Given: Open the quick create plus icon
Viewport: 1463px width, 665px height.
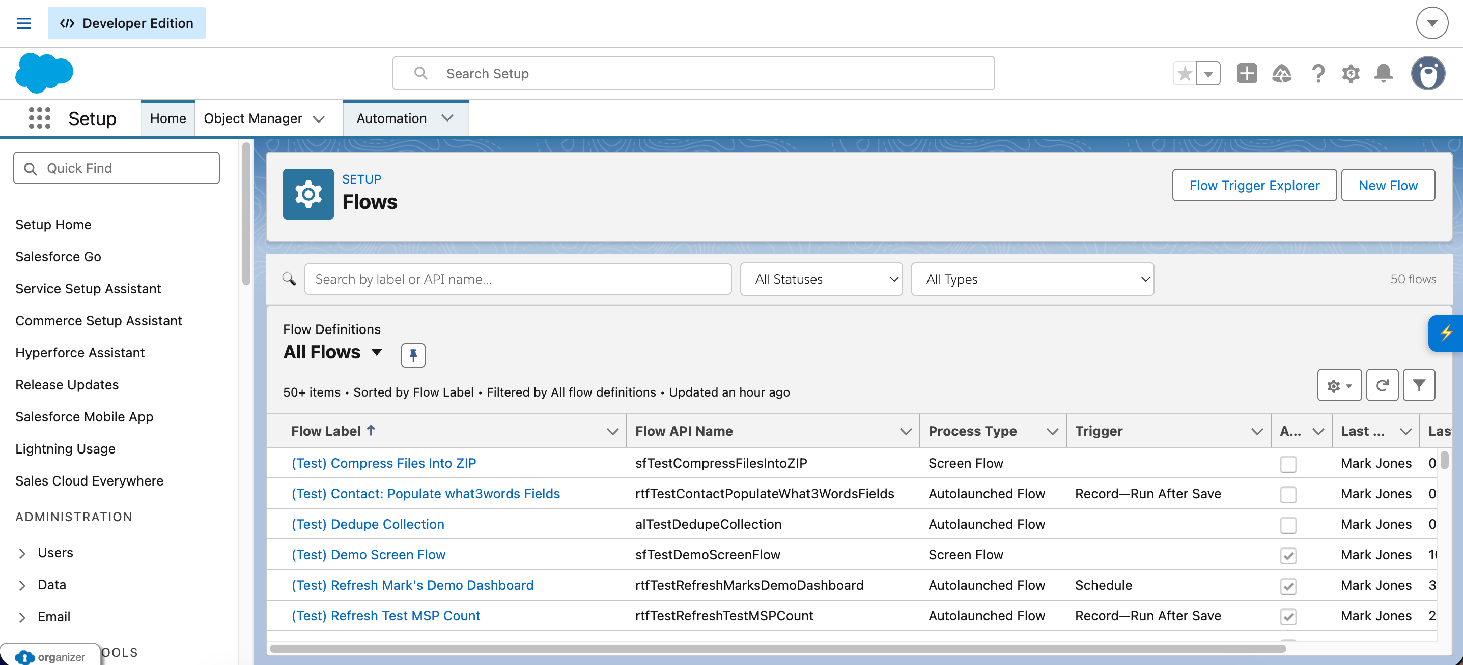Looking at the screenshot, I should click(x=1247, y=73).
